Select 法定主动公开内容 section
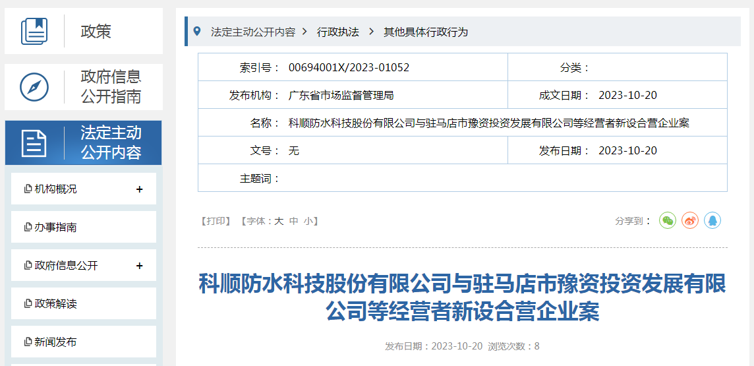 pos(84,143)
